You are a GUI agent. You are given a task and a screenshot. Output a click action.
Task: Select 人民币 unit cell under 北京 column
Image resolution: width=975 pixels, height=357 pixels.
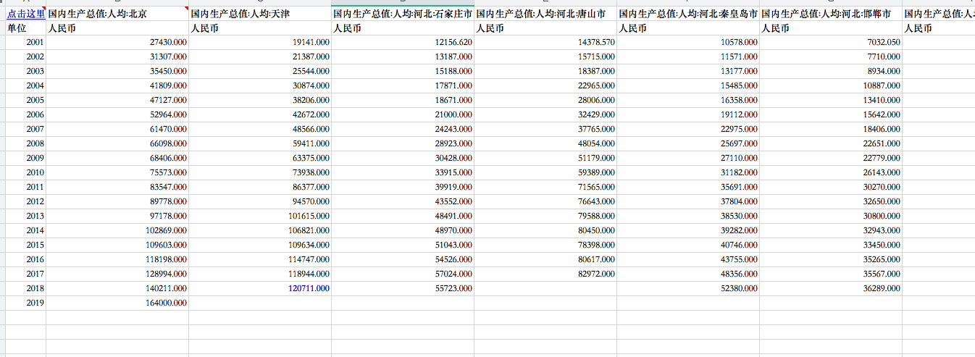[117, 28]
